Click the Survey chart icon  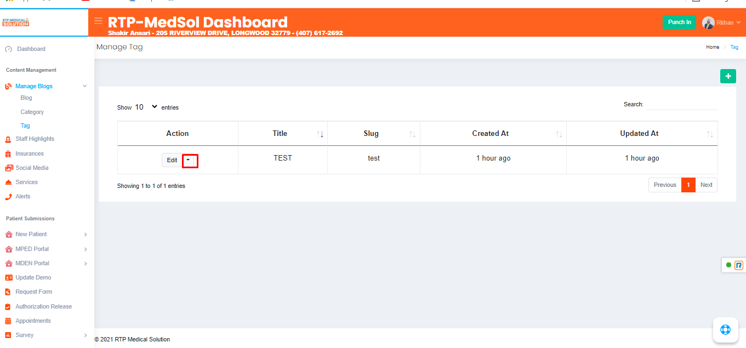pyautogui.click(x=8, y=335)
